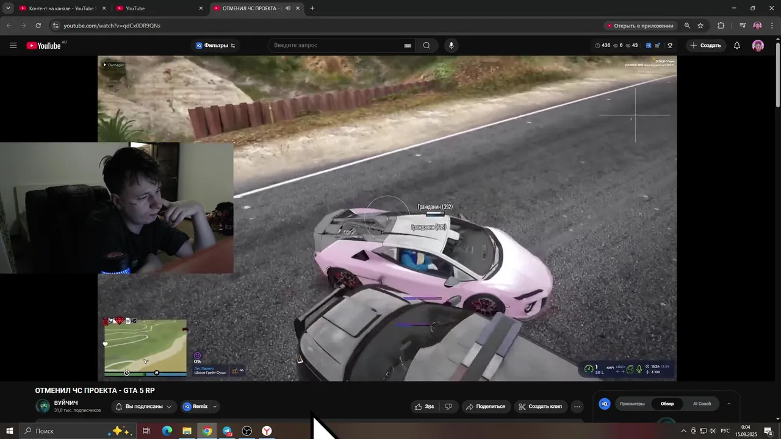Go to the YouTube home logo
Screen dimensions: 781x439
point(43,45)
